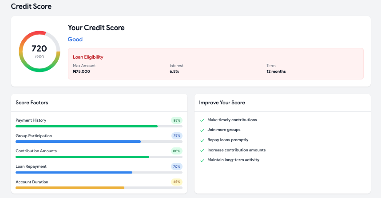
Task: Select the ₦75,000 max amount value
Action: [81, 71]
